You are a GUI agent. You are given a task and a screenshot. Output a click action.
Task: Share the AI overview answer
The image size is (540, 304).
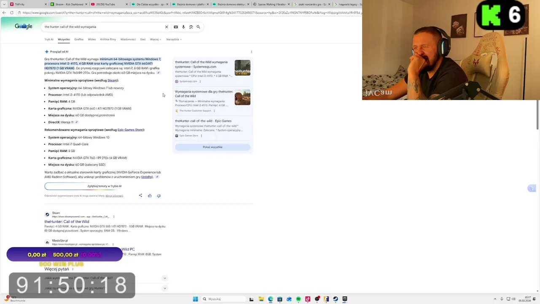pyautogui.click(x=140, y=195)
